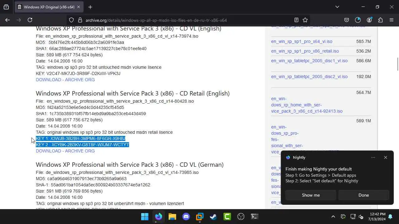Click the Show me notification button
The height and width of the screenshot is (224, 399).
tap(311, 195)
